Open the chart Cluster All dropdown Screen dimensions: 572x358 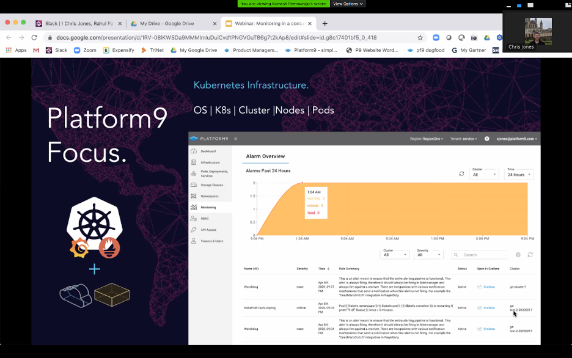pos(484,174)
